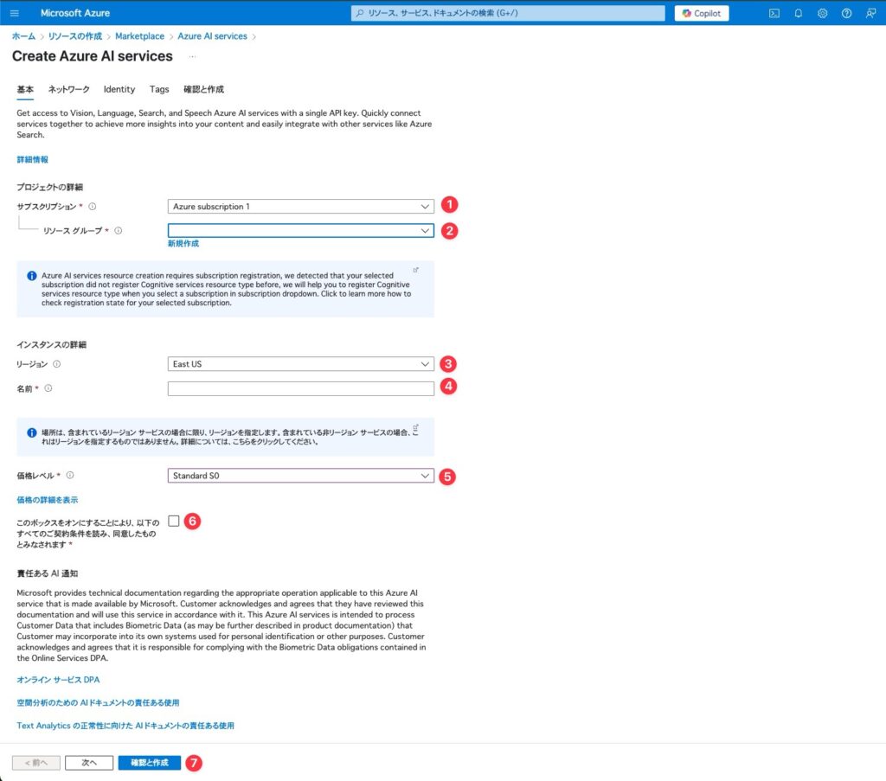Go to リソースの作成 breadcrumb
886x781 pixels.
click(x=75, y=36)
